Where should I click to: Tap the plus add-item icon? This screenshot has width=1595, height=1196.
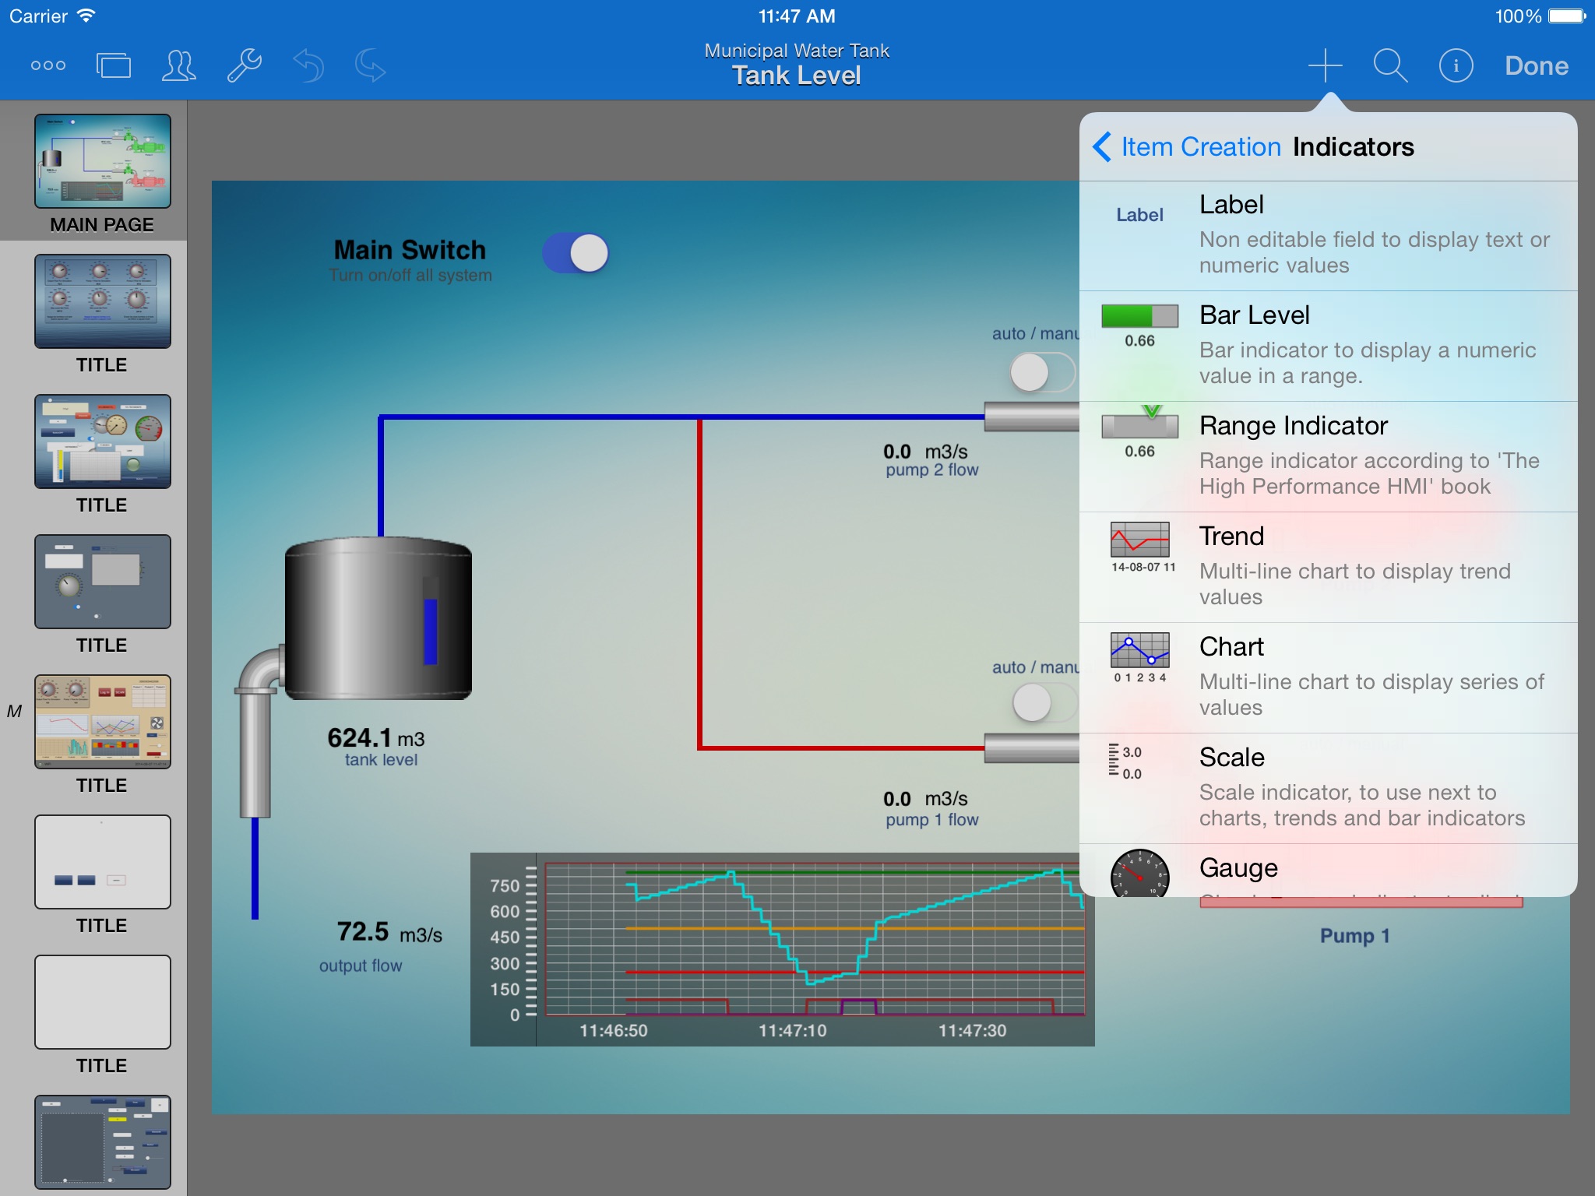coord(1325,65)
